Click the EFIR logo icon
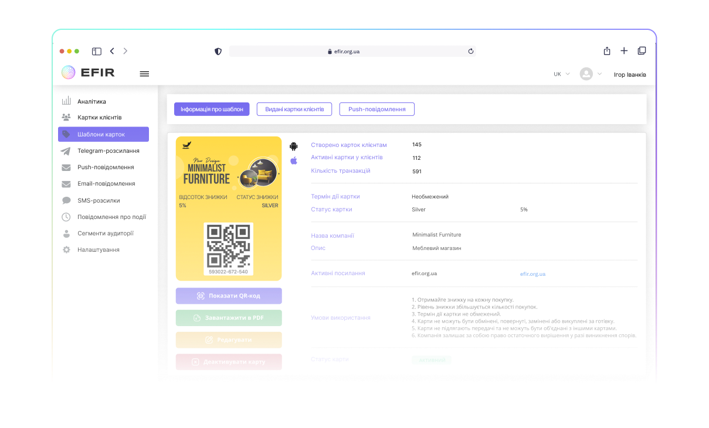This screenshot has height=428, width=709. click(69, 73)
